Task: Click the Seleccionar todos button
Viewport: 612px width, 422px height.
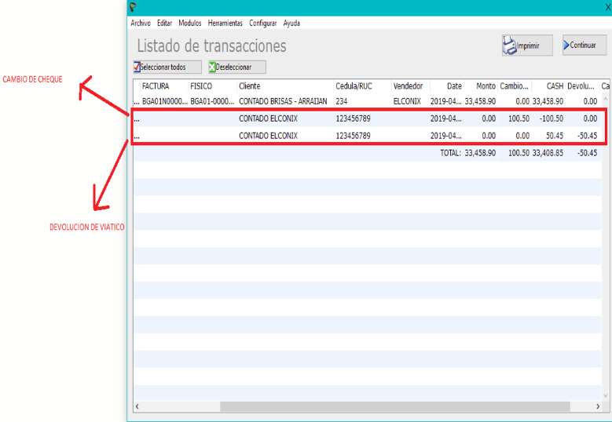Action: click(167, 67)
